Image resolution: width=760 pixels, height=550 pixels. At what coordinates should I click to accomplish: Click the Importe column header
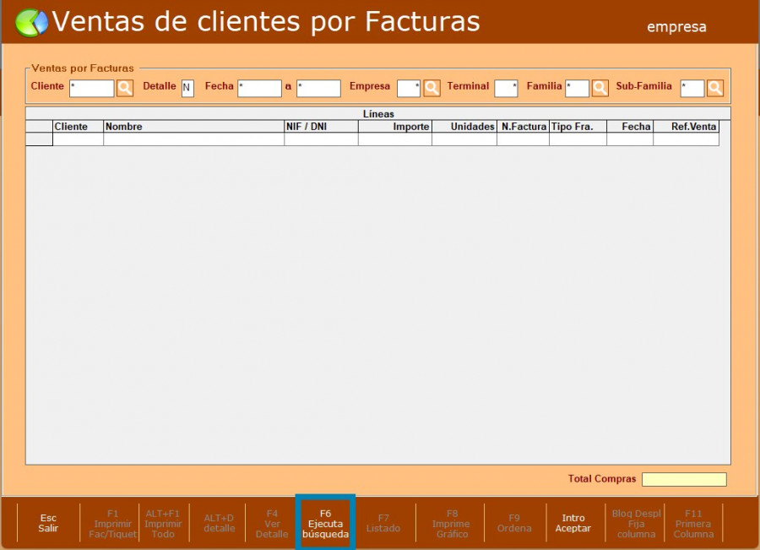point(395,127)
